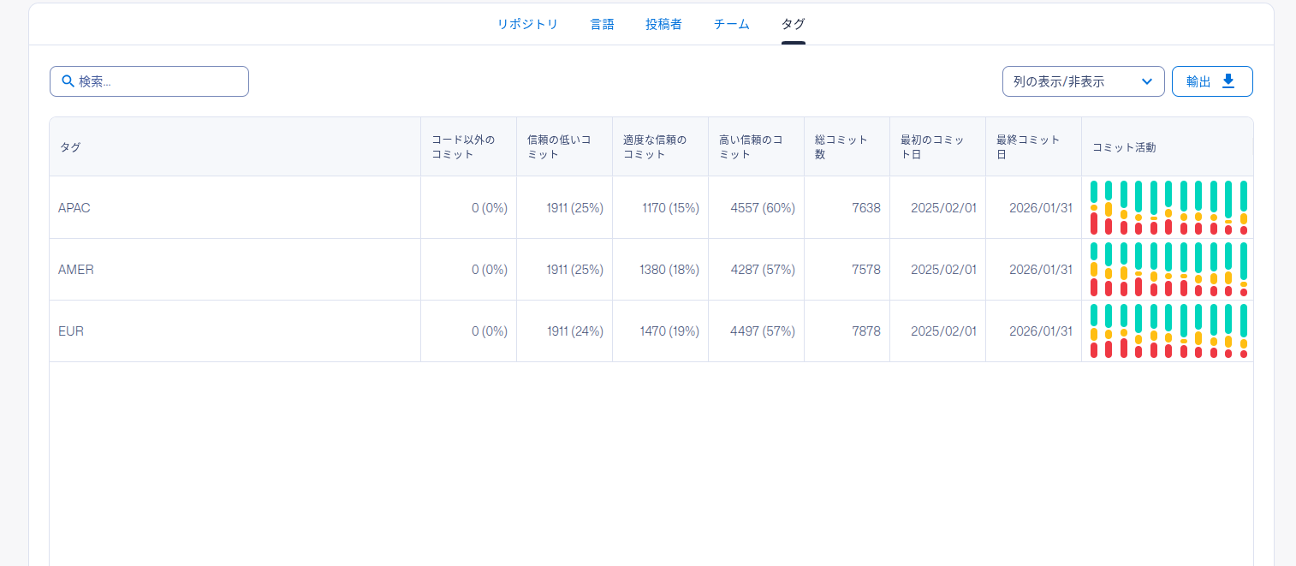The image size is (1296, 566).
Task: Switch to the 言語 tab
Action: (x=602, y=24)
